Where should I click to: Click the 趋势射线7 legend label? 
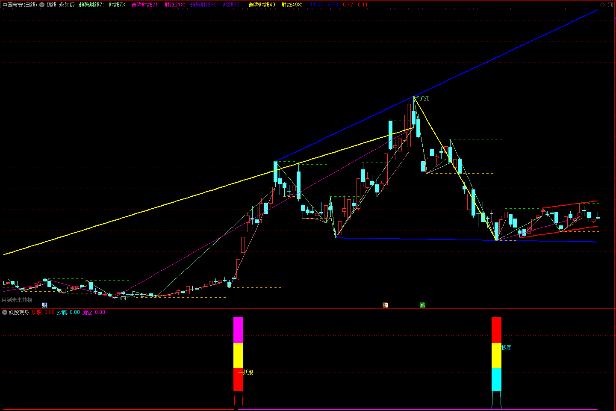coord(93,5)
